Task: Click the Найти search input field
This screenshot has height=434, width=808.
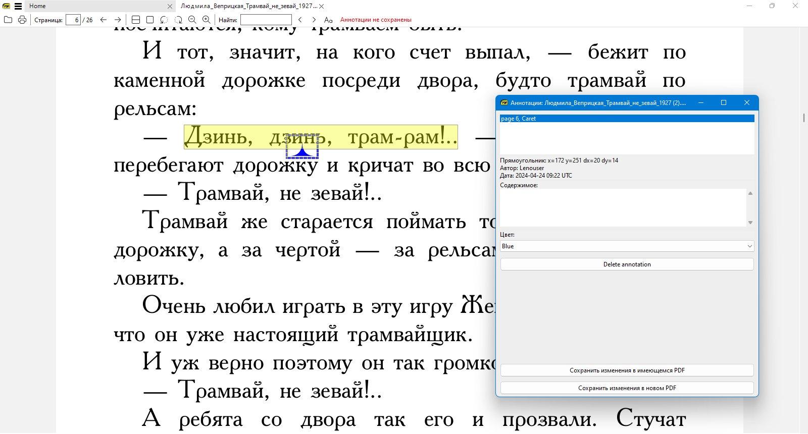Action: tap(266, 20)
